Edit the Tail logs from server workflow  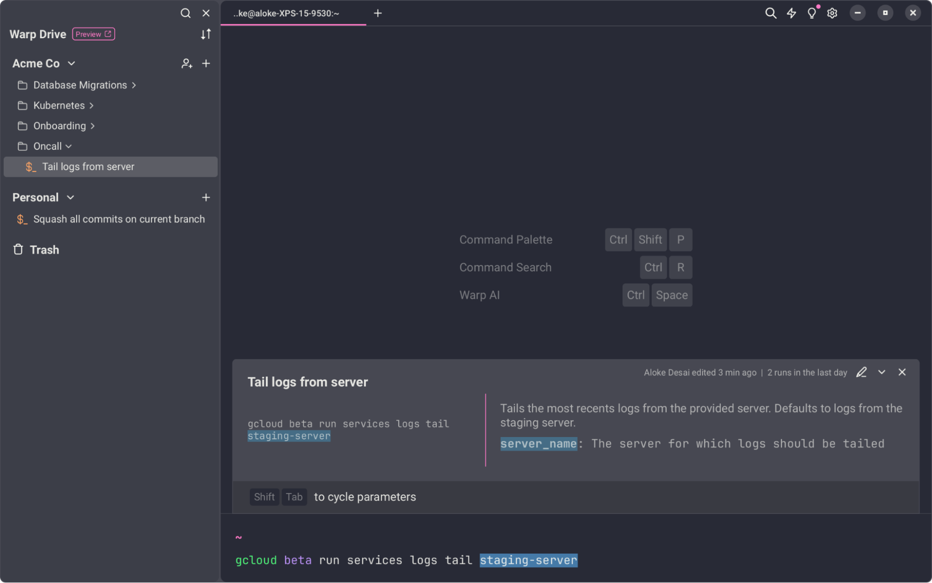[861, 372]
